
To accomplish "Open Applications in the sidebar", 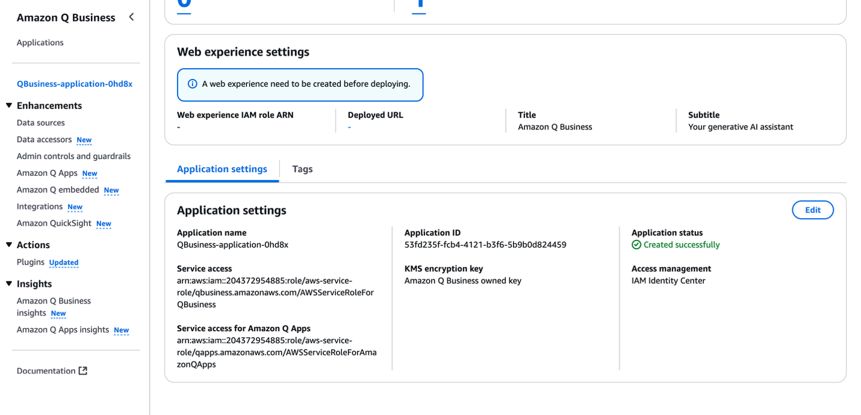I will tap(40, 42).
